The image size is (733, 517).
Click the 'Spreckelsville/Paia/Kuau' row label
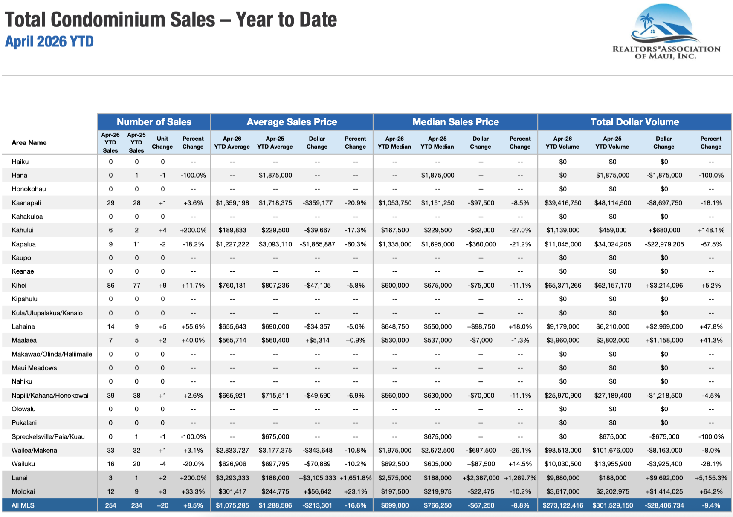click(48, 437)
